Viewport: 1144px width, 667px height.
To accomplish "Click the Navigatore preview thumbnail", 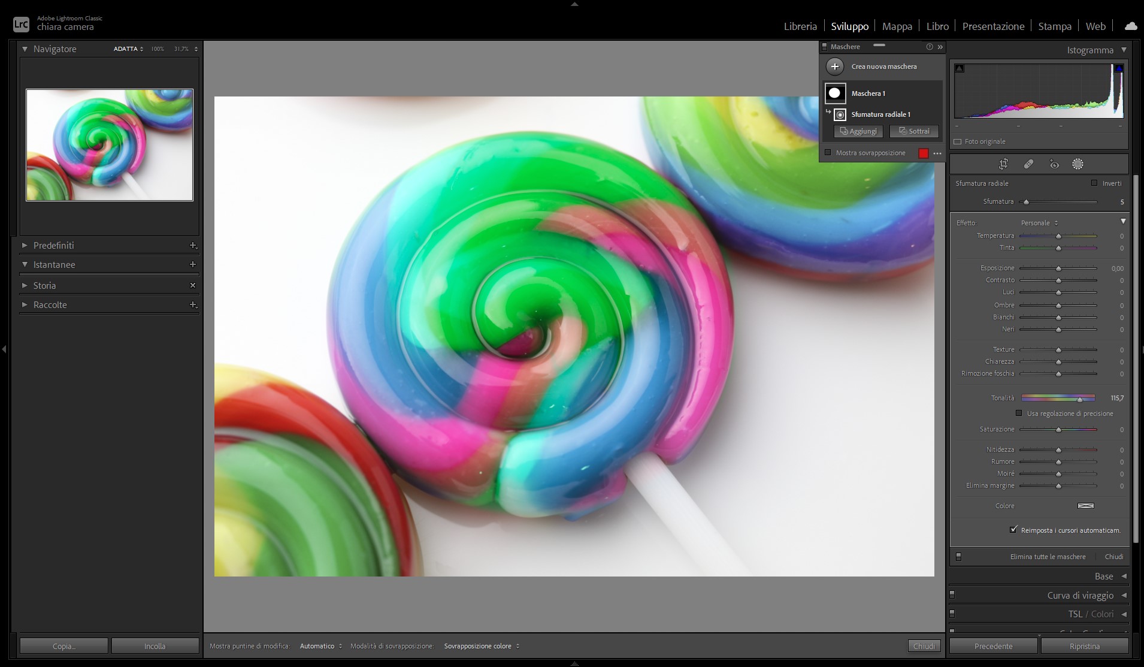I will click(110, 145).
